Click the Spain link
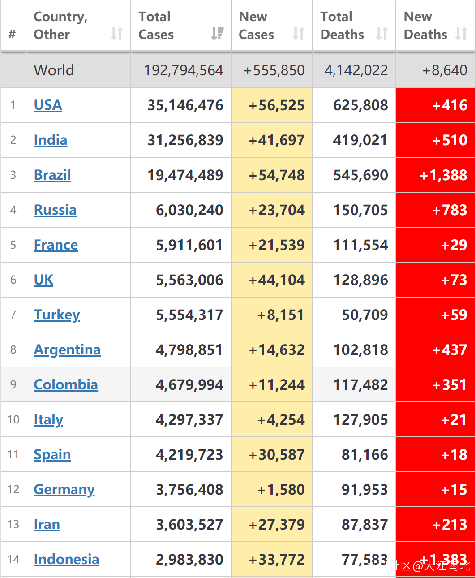The image size is (476, 578). (x=52, y=454)
